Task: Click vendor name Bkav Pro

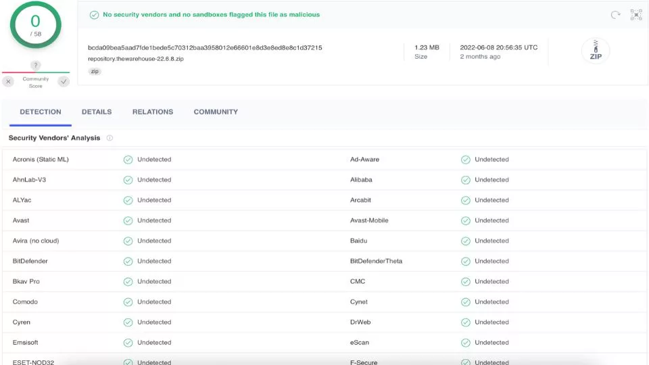Action: click(26, 281)
